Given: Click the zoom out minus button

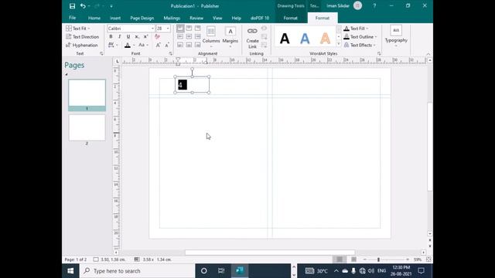Looking at the screenshot, I should pyautogui.click(x=364, y=259).
